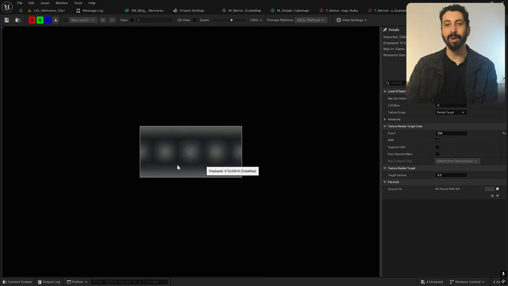Open the View Settings menu

(x=351, y=20)
